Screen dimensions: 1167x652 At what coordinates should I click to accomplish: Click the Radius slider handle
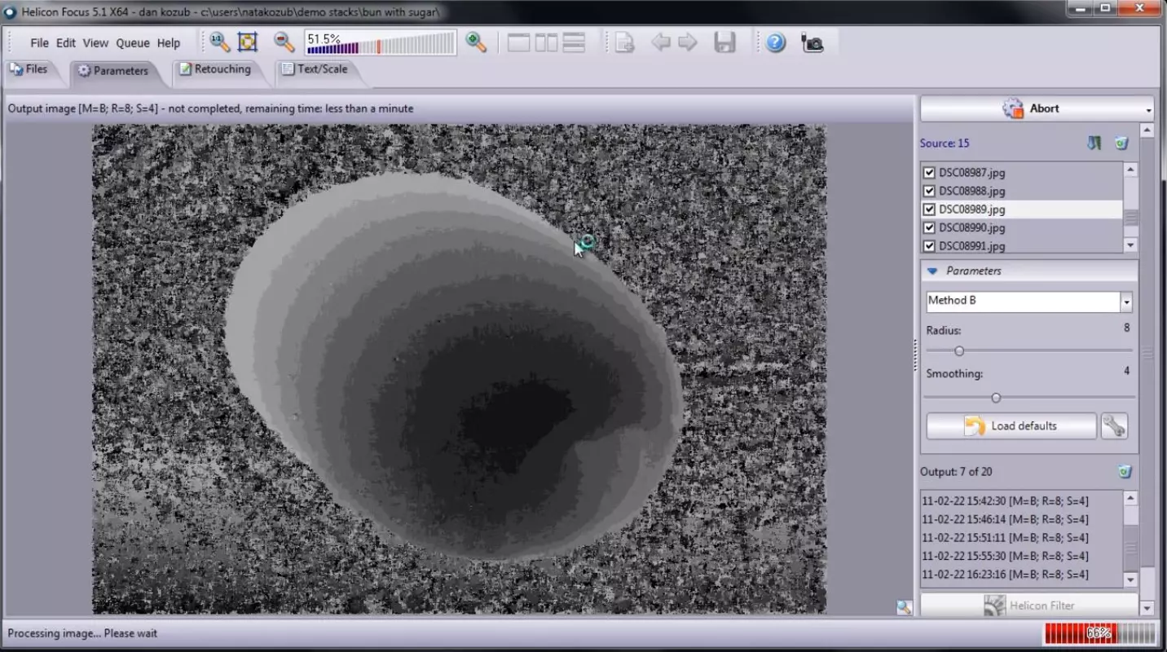959,351
